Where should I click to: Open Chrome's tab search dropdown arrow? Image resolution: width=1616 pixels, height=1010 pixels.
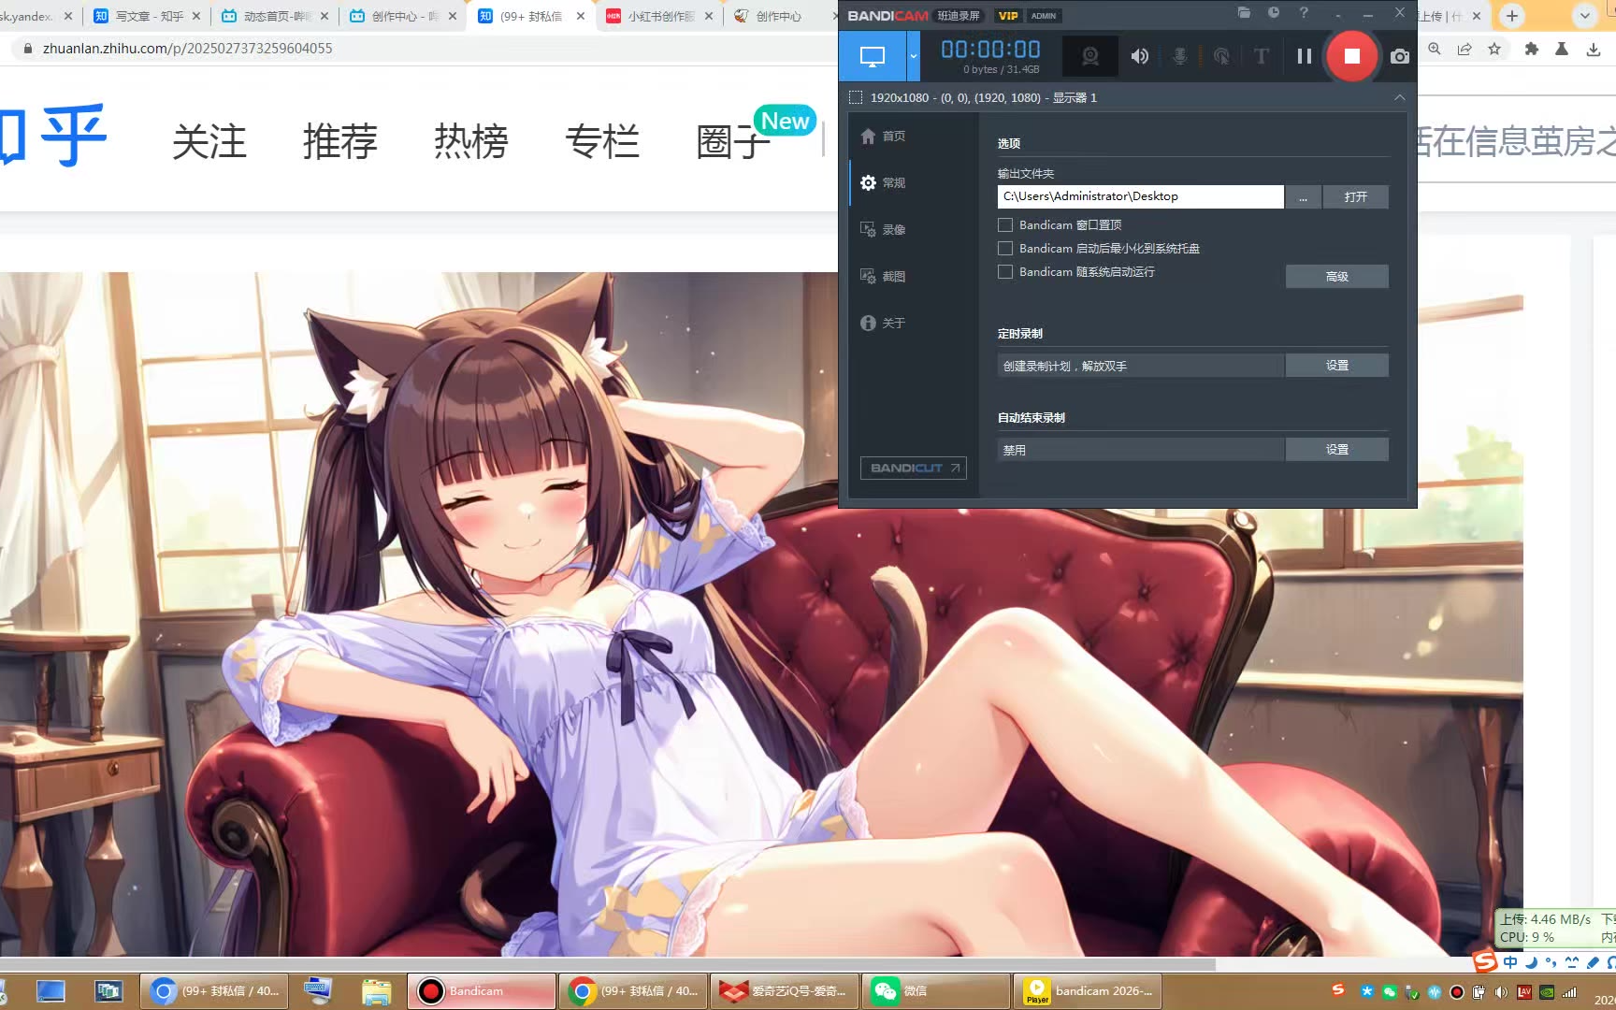(1584, 16)
